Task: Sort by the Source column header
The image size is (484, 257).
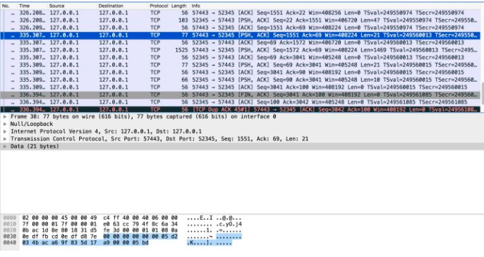Action: (x=56, y=6)
